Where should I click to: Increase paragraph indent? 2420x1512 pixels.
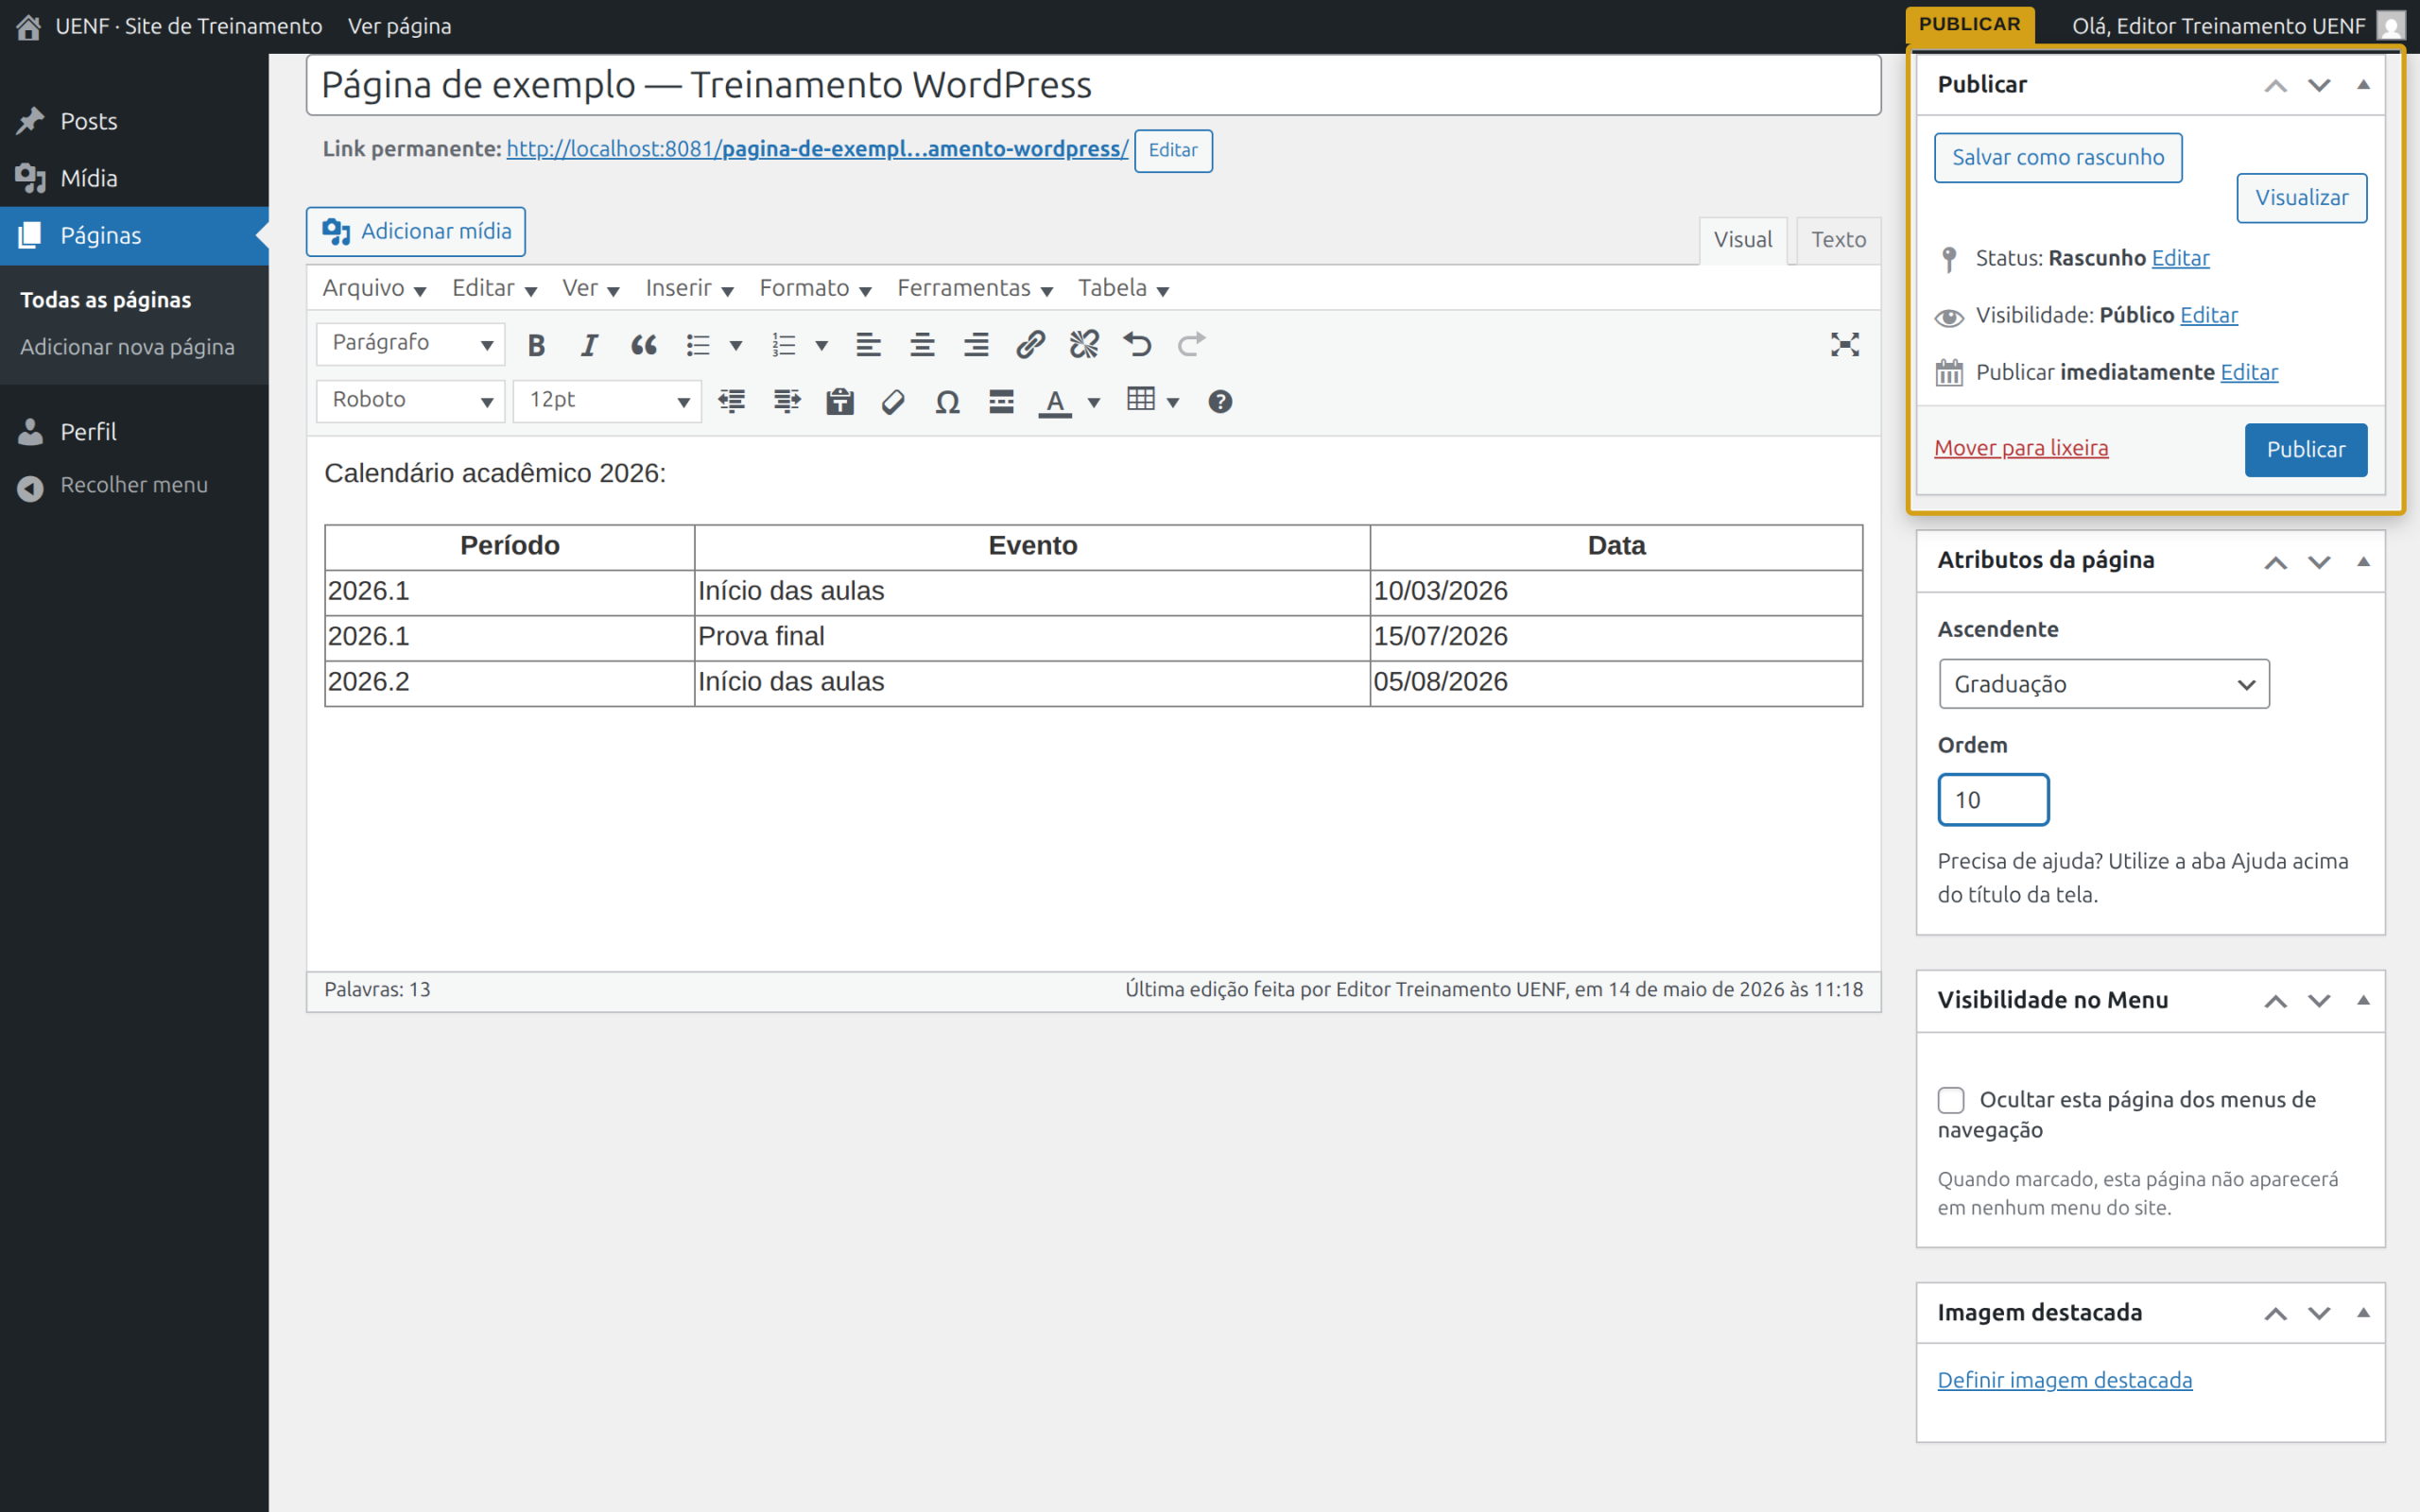[787, 402]
